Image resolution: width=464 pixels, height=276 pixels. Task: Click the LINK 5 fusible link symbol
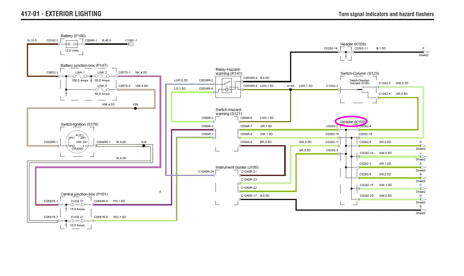[102, 90]
